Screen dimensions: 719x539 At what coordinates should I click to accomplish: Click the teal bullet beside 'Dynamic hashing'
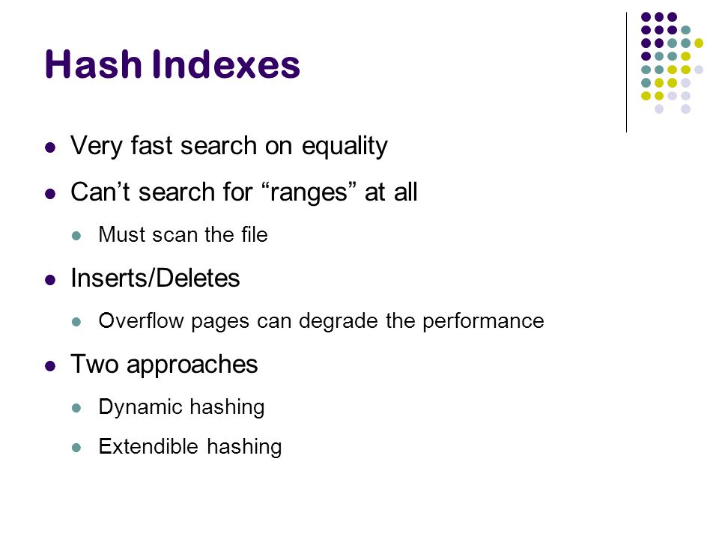tap(76, 408)
